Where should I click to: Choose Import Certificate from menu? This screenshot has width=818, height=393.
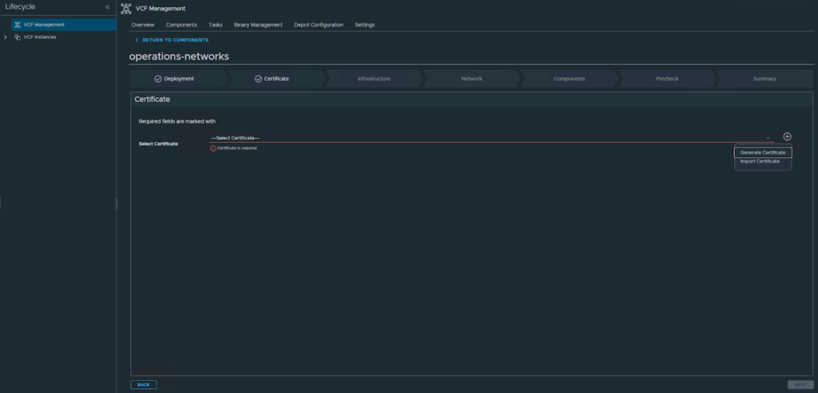[x=760, y=161]
